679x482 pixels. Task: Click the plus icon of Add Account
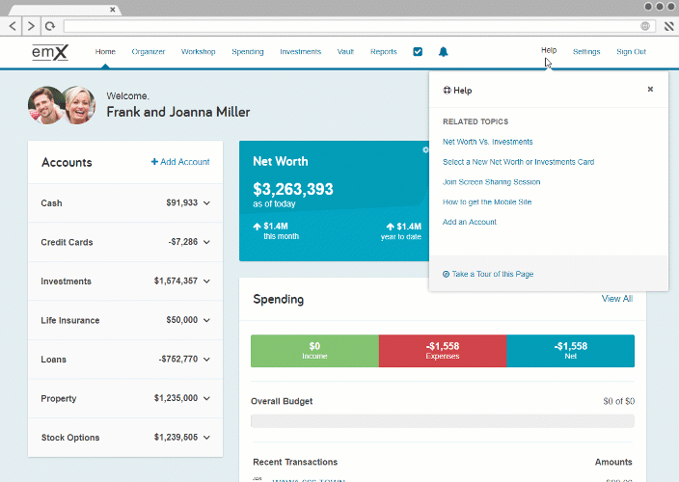coord(154,161)
